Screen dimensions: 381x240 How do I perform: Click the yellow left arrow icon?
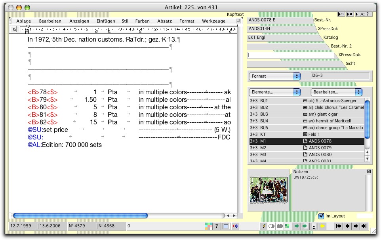point(323,226)
